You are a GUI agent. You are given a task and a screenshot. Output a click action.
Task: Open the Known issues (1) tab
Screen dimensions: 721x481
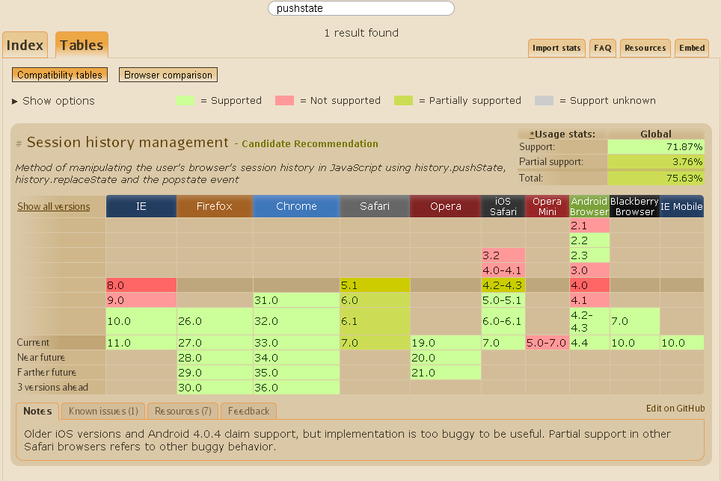[103, 412]
